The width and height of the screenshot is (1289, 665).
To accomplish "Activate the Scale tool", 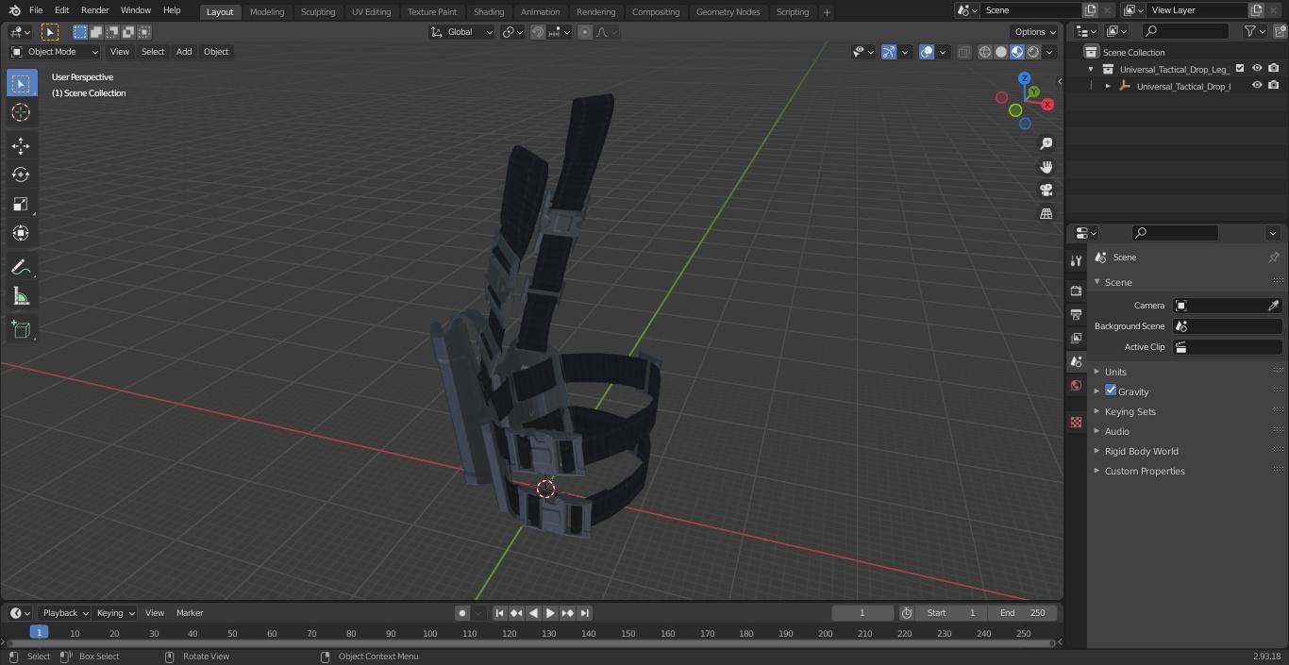I will pos(21,204).
